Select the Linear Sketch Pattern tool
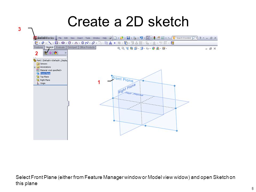This screenshot has height=192, width=256. [x=141, y=43]
